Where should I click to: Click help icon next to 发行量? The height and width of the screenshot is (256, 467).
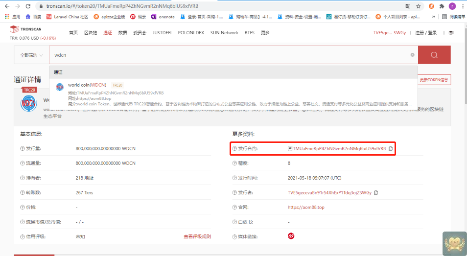(x=23, y=148)
